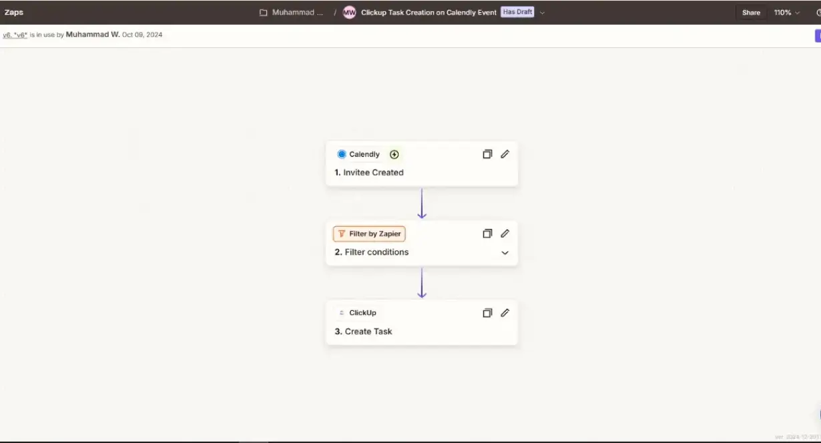
Task: Click the Calendly app badge
Action: point(358,154)
